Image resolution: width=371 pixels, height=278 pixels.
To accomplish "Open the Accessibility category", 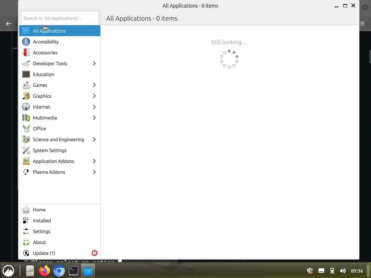I will (x=60, y=42).
